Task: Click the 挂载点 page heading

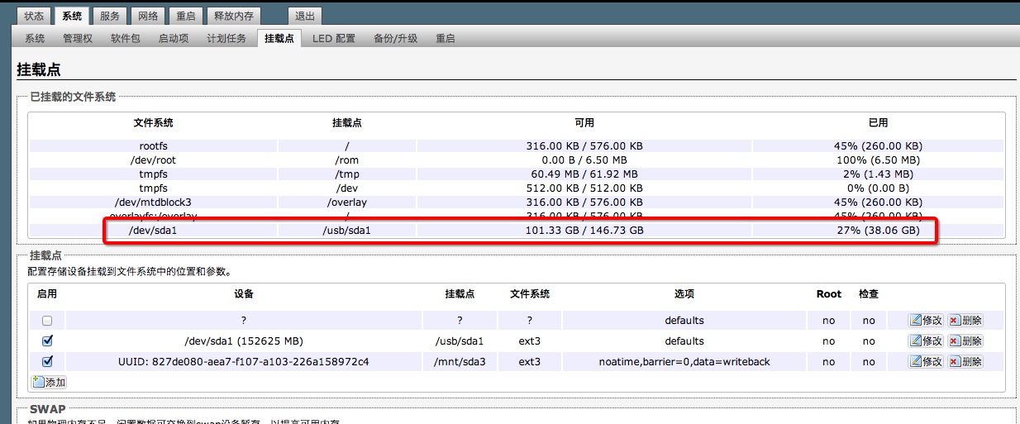Action: [39, 70]
